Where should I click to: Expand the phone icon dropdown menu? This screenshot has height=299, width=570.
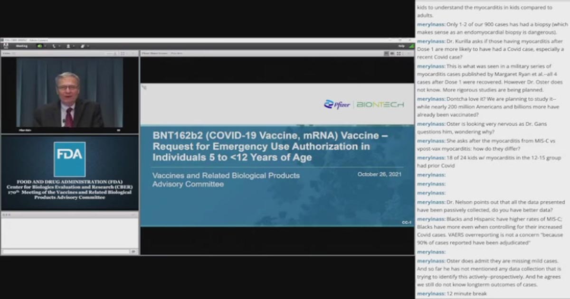(59, 46)
